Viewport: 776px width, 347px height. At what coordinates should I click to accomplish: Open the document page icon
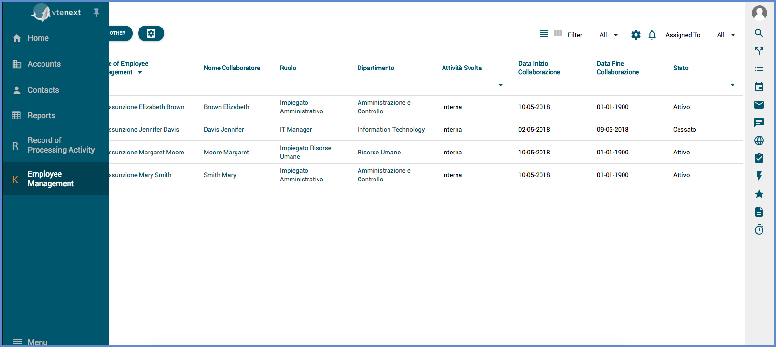click(x=759, y=212)
